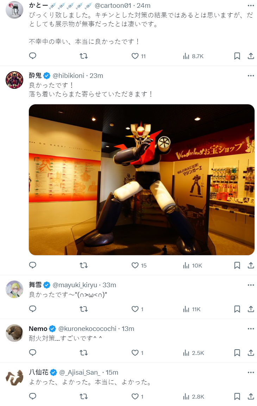This screenshot has width=257, height=406.
Task: Open more options for @hibikioni's tweet
Action: tap(251, 76)
